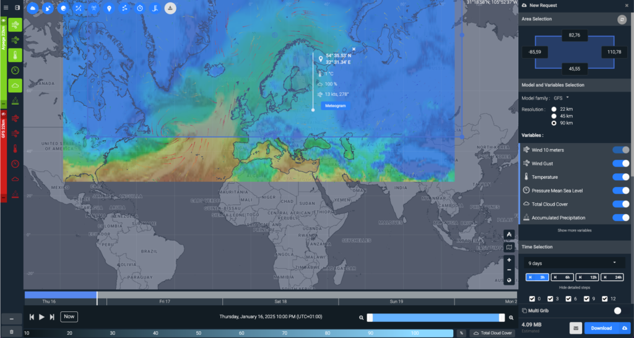
Task: Select the 3h time step
Action: pos(537,277)
